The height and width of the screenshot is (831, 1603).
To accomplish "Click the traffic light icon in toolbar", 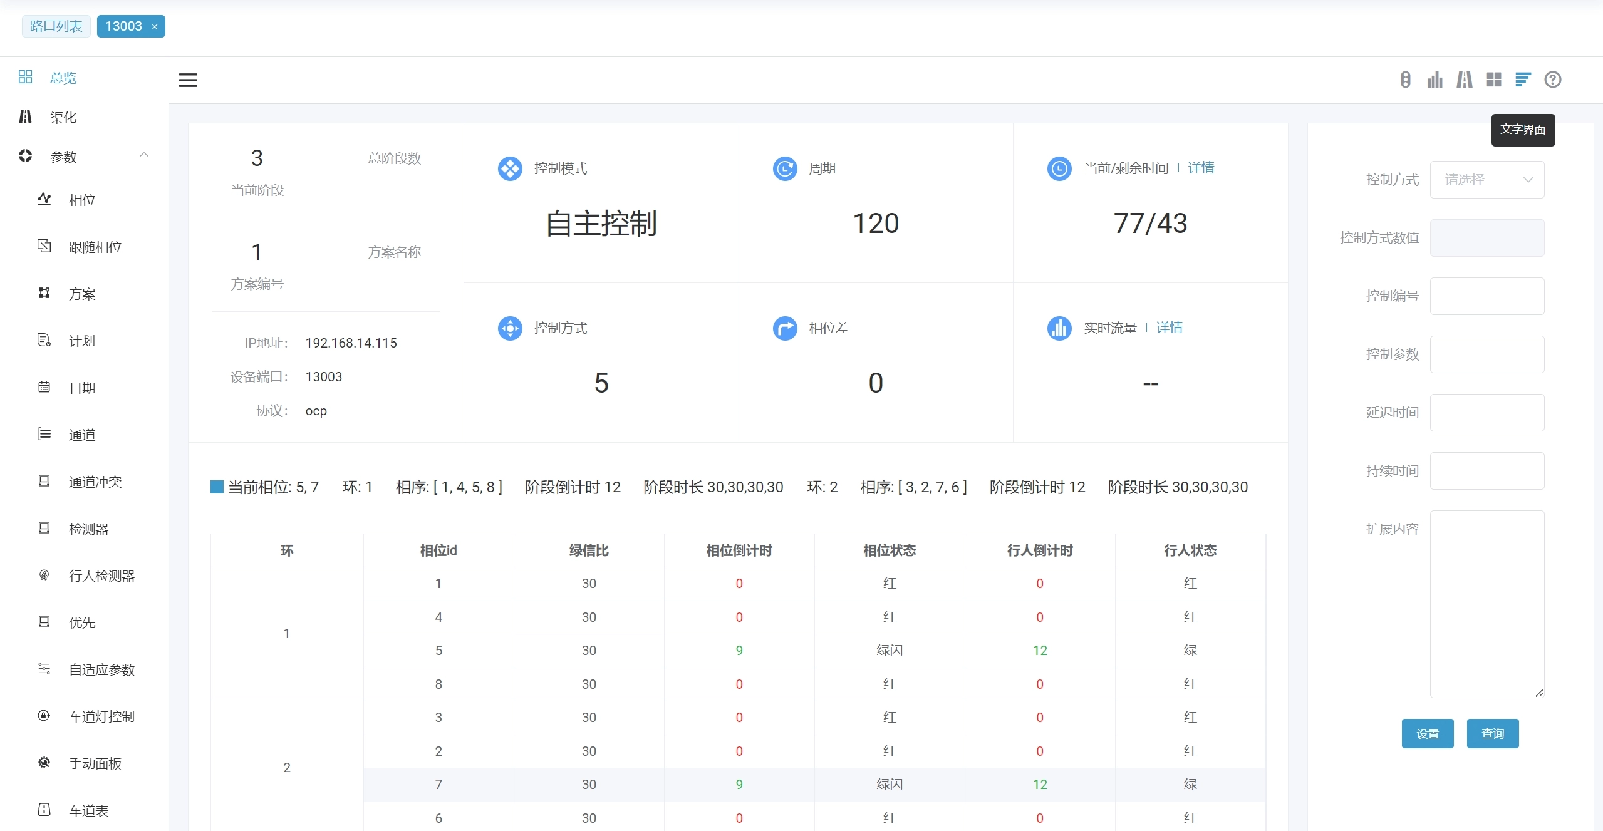I will [x=1405, y=80].
